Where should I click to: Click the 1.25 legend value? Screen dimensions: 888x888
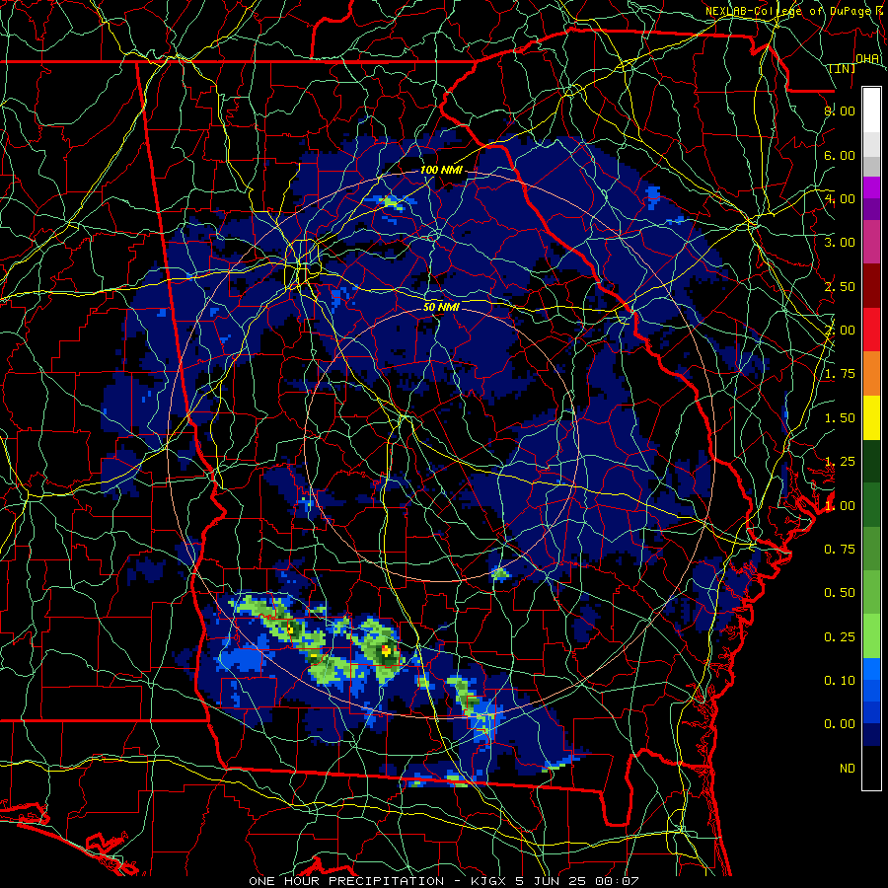(840, 462)
